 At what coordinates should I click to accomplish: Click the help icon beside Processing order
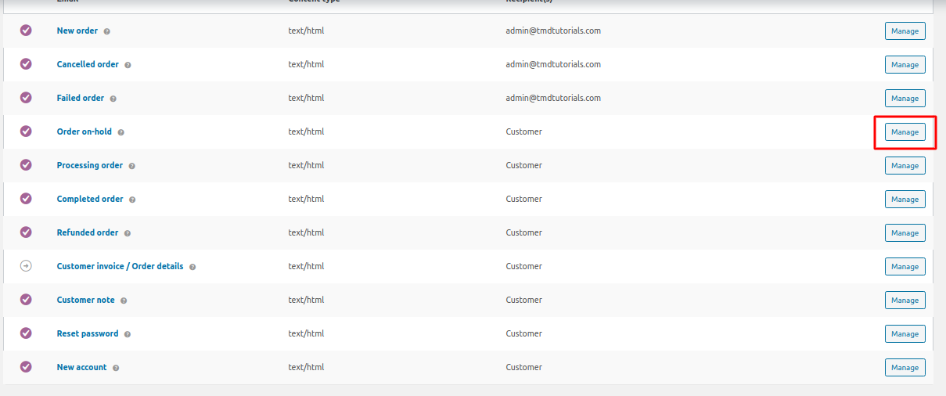point(131,166)
